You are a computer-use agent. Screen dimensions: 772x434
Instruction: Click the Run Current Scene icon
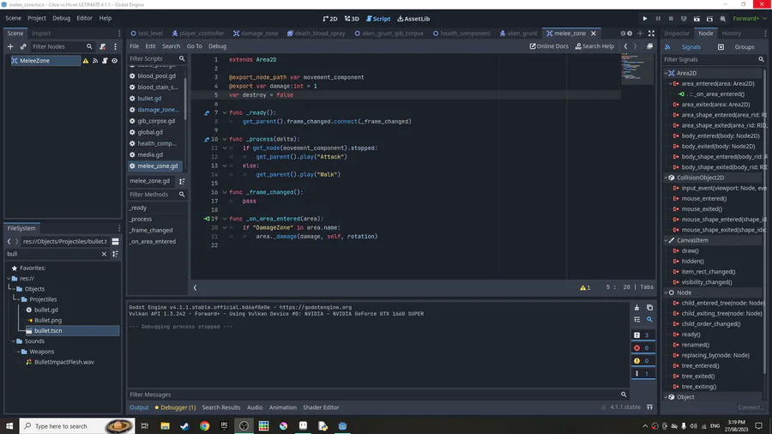(x=697, y=18)
